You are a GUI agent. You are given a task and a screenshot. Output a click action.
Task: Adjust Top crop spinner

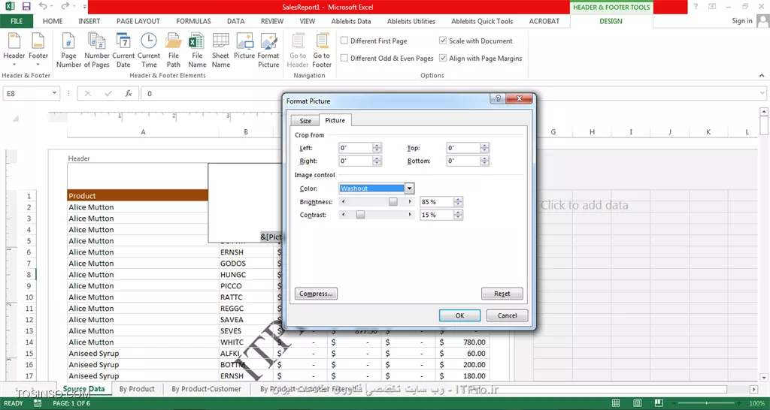pos(485,148)
